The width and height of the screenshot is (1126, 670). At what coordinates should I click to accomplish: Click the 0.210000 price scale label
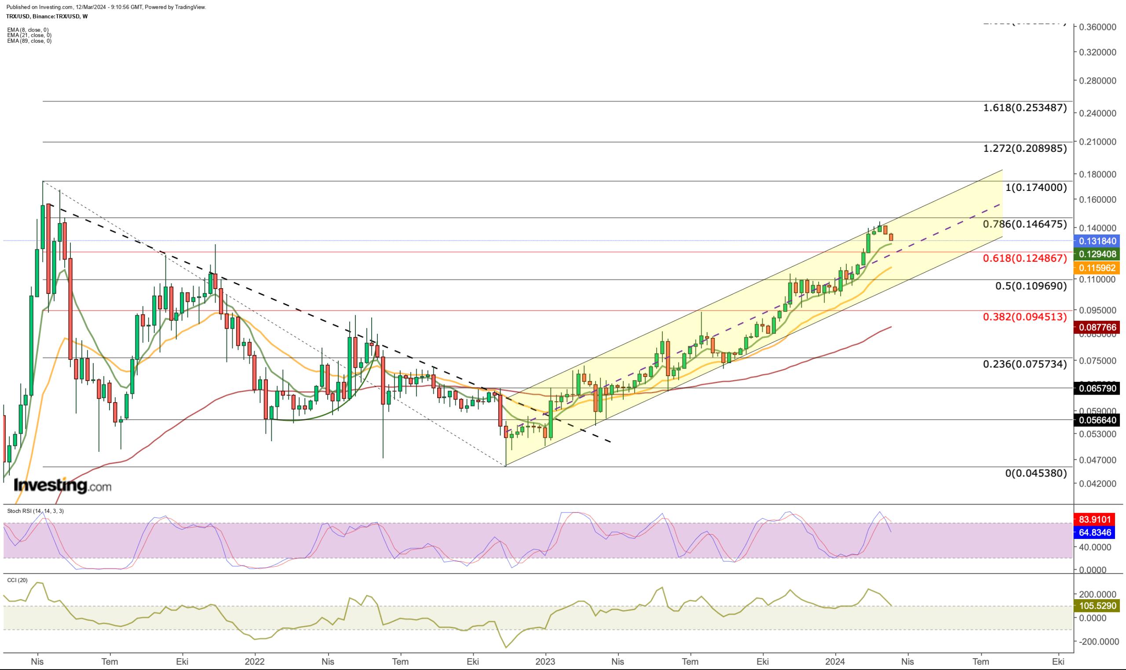click(1097, 142)
